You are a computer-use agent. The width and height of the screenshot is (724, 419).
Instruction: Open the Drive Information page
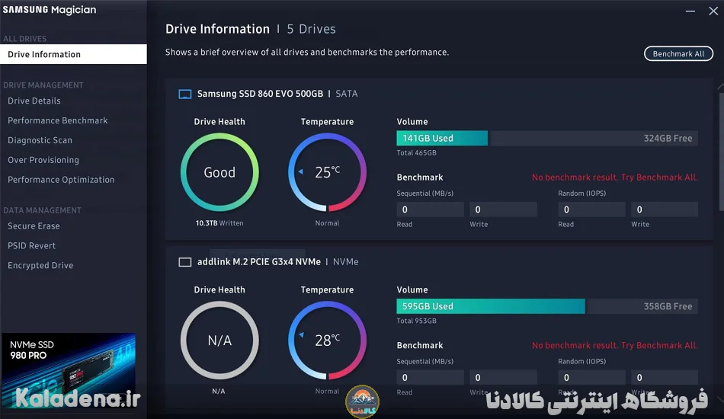(x=73, y=54)
